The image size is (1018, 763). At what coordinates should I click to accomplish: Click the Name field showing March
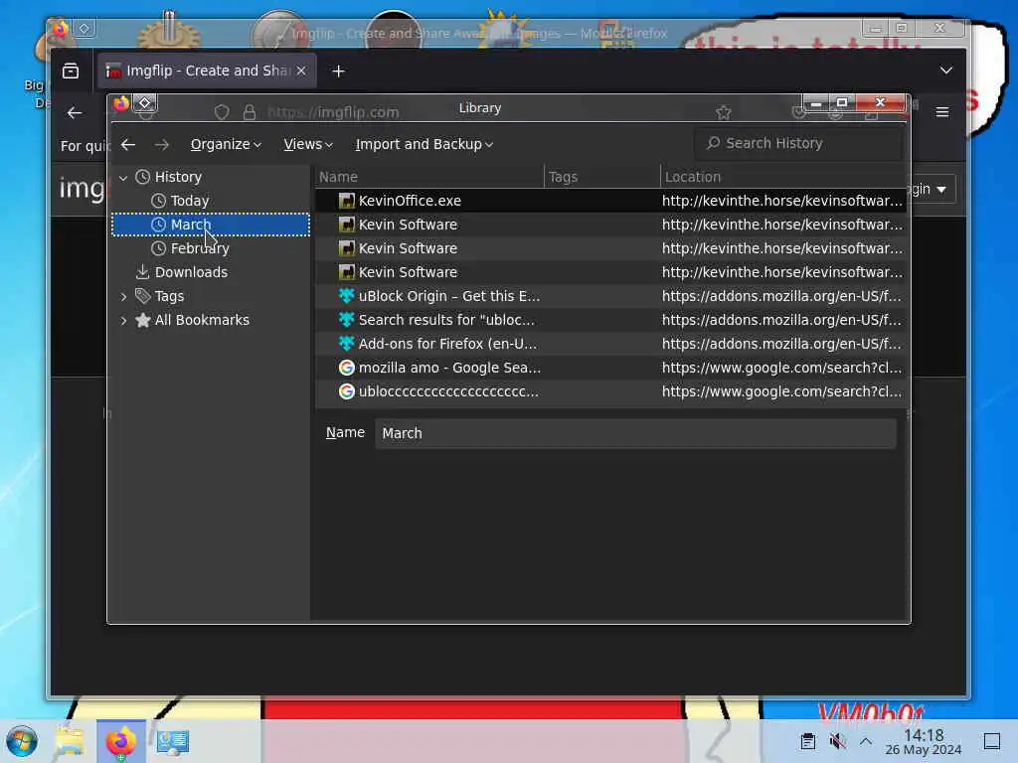[635, 433]
